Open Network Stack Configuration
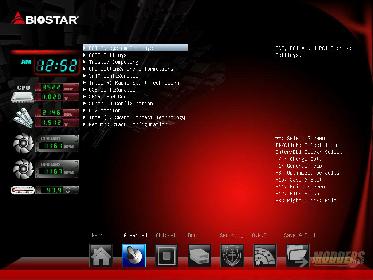The width and height of the screenshot is (373, 280). point(128,124)
